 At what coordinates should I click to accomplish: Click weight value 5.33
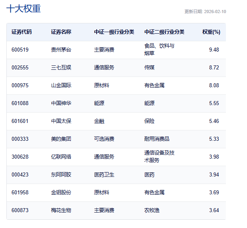pos(214,139)
